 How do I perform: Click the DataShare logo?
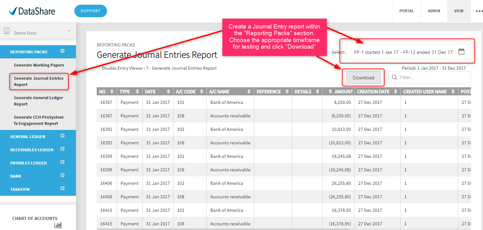[32, 11]
